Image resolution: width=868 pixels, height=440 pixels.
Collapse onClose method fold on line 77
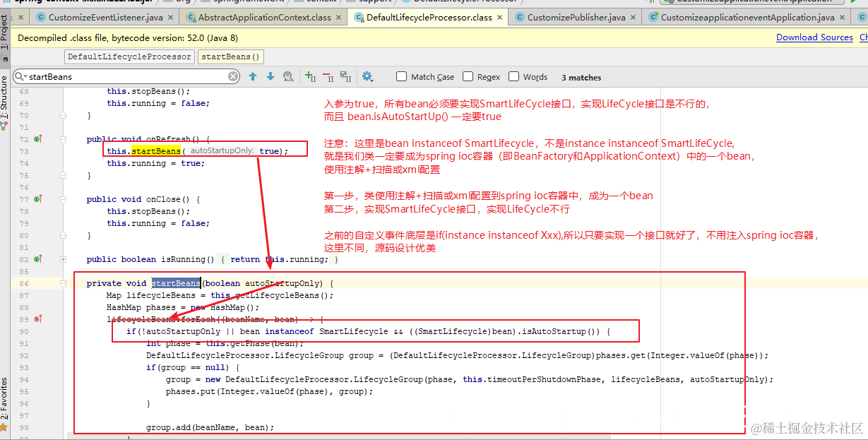click(x=64, y=199)
